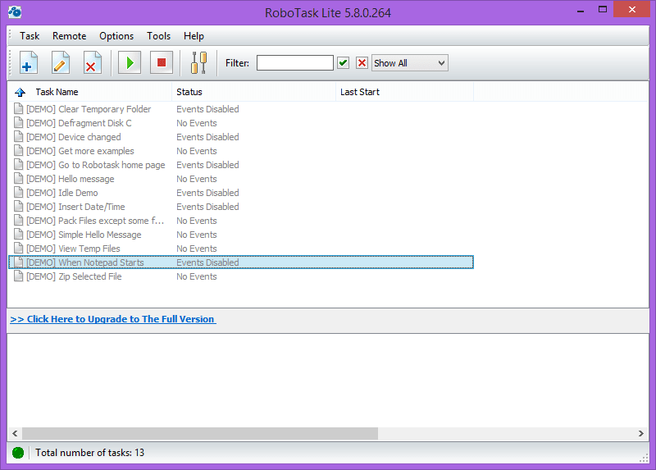The height and width of the screenshot is (470, 656).
Task: Click No Events status of Zip Selected File
Action: coord(197,276)
